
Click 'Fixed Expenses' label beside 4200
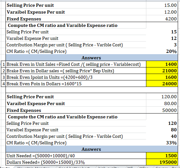[x=24, y=19]
